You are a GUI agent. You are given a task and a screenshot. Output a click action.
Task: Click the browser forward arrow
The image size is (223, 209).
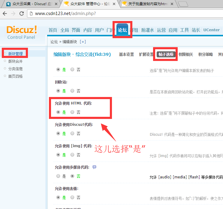pyautogui.click(x=13, y=14)
